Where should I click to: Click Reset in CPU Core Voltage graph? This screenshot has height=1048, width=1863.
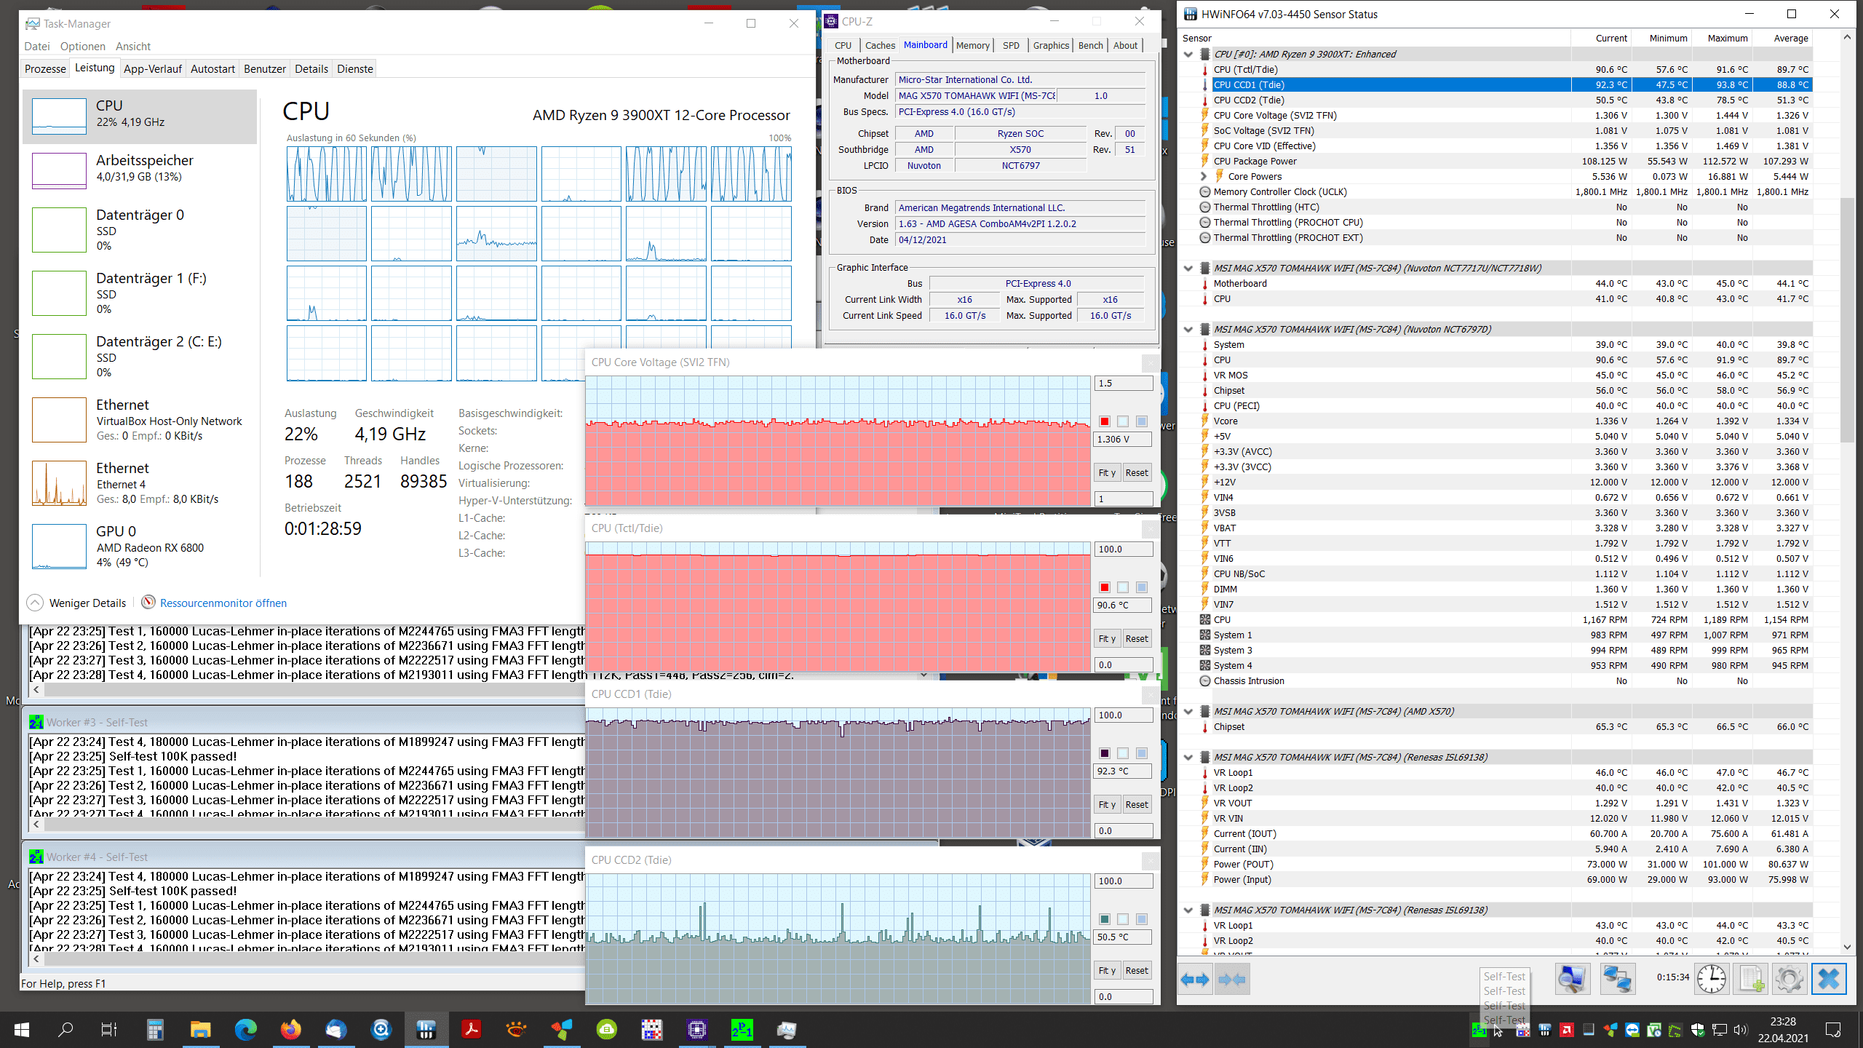(x=1137, y=472)
